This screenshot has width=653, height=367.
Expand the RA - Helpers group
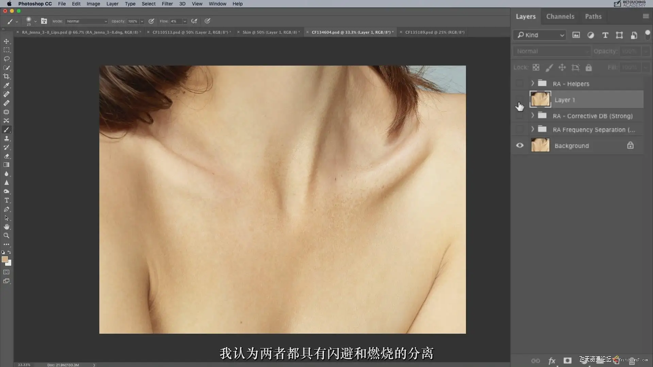click(533, 83)
